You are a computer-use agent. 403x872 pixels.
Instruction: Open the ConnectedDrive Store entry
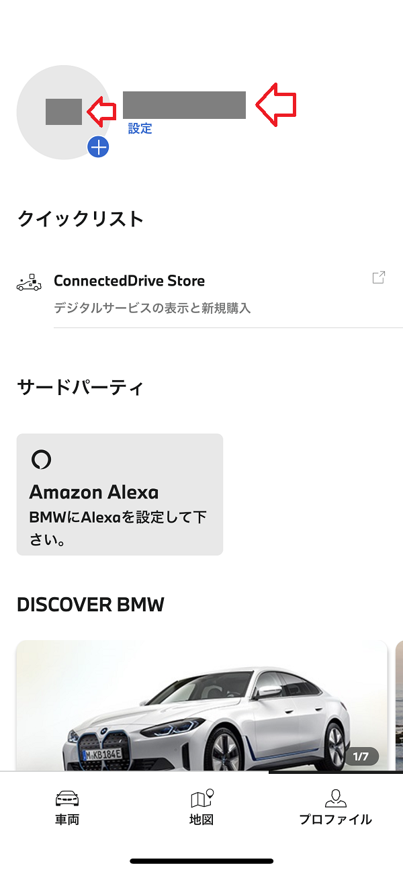point(130,281)
